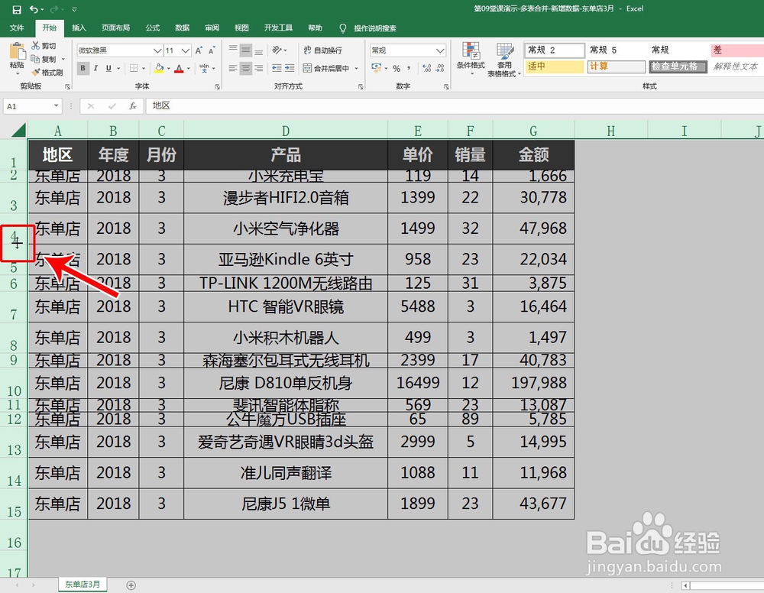This screenshot has height=593, width=764.
Task: Open 套用表格格式 table formats
Action: [x=504, y=60]
